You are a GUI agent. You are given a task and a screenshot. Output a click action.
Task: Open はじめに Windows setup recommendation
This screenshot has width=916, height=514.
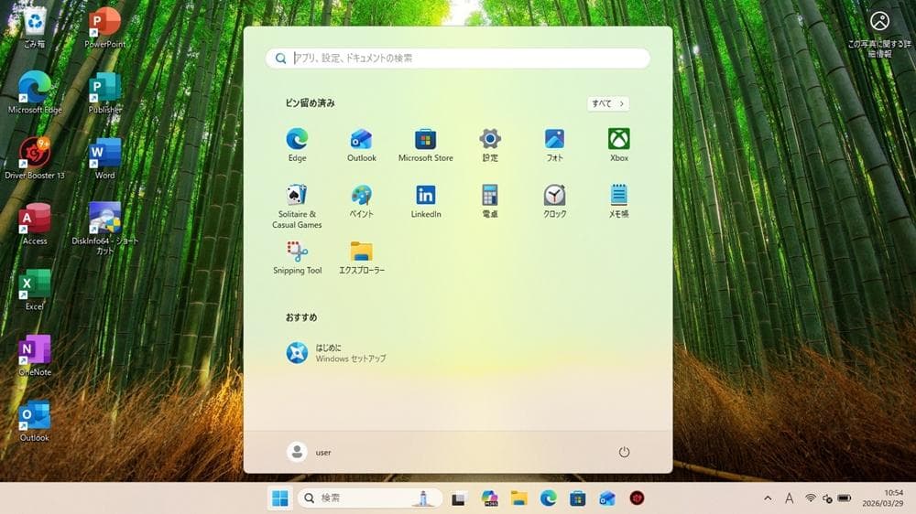(x=336, y=353)
